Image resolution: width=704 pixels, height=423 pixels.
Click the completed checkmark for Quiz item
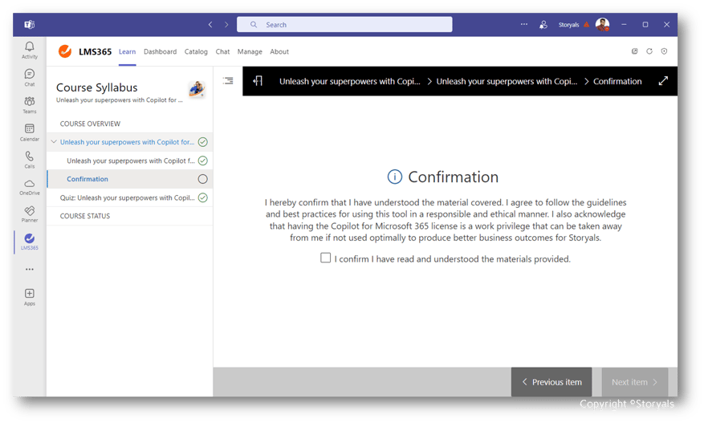click(203, 197)
